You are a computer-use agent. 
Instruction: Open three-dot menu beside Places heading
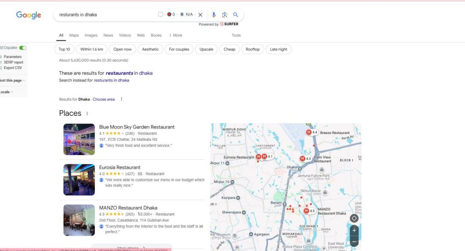[87, 113]
